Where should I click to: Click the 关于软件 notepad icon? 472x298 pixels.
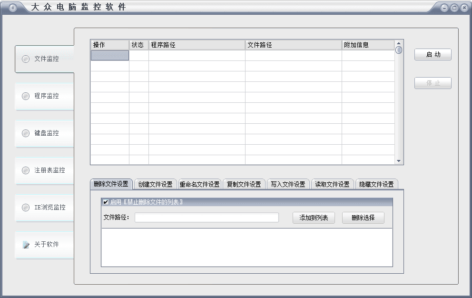click(x=26, y=245)
